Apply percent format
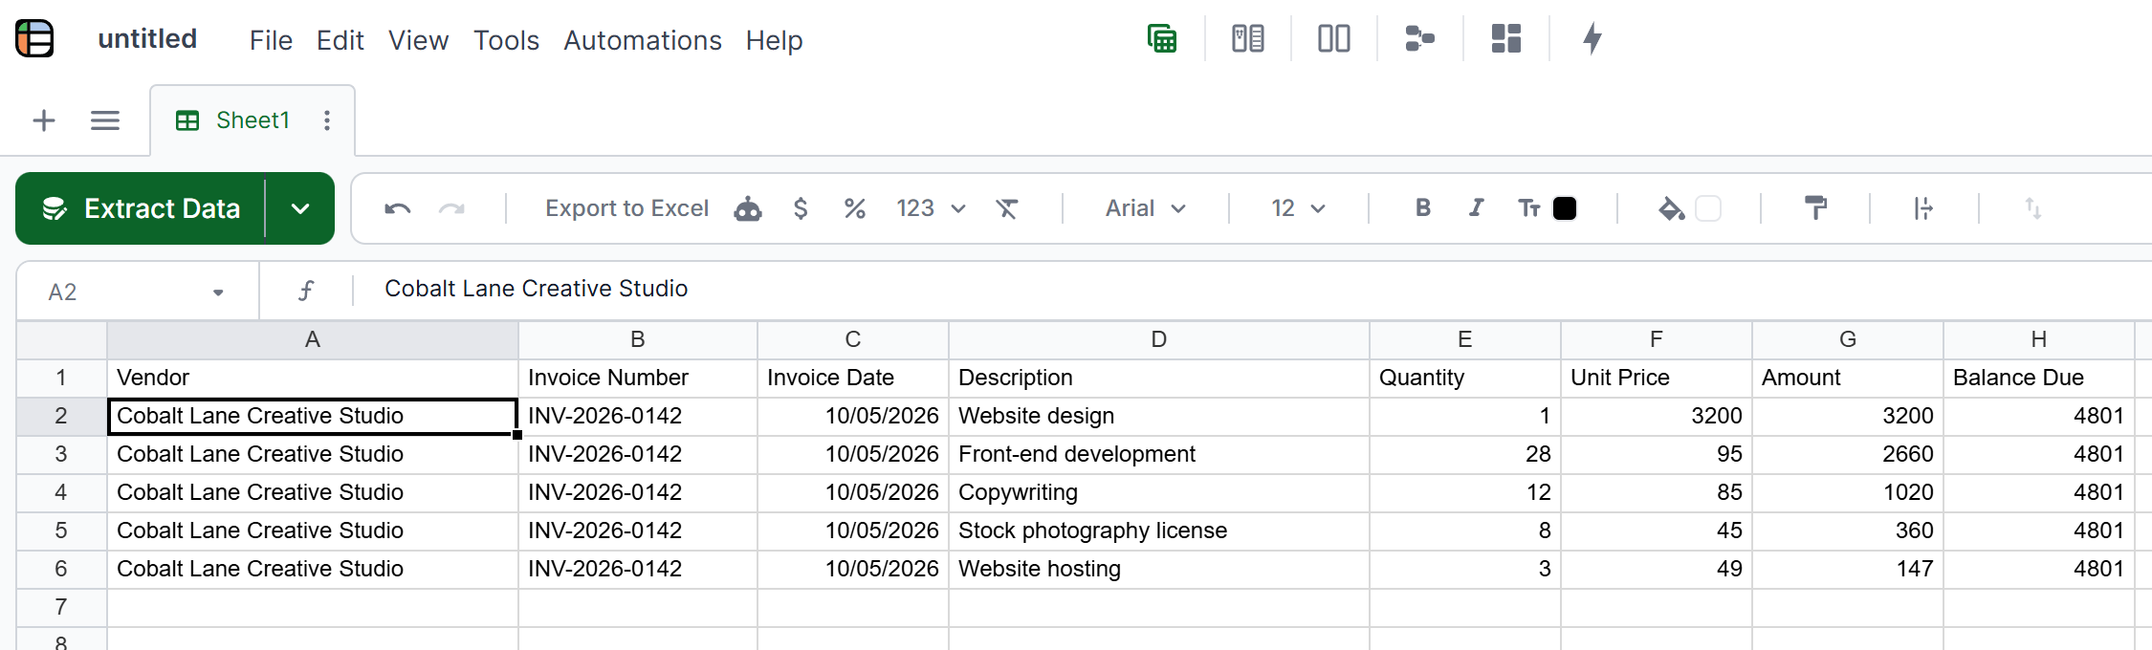The width and height of the screenshot is (2152, 650). (x=855, y=208)
